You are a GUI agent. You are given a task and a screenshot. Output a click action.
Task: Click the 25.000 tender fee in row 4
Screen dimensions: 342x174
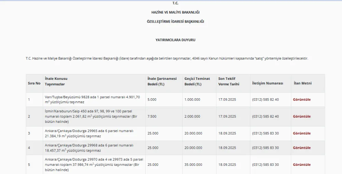click(153, 148)
